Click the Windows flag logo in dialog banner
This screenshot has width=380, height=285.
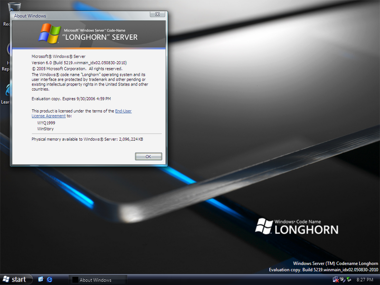[x=49, y=33]
